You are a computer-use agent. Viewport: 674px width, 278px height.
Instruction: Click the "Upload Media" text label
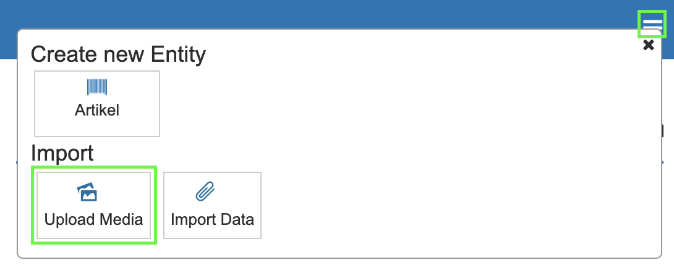tap(94, 219)
